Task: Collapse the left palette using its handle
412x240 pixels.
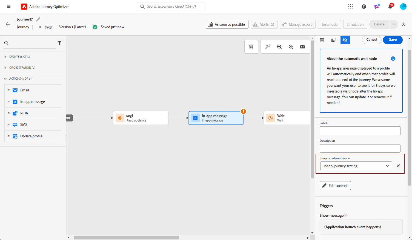Action: (x=66, y=138)
